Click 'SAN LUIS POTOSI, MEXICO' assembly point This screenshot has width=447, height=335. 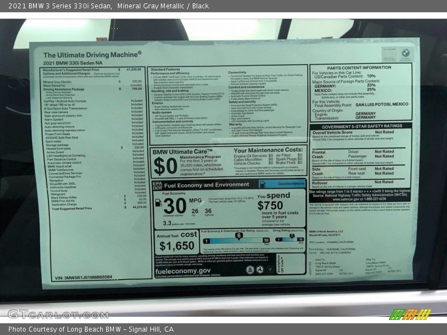point(382,104)
